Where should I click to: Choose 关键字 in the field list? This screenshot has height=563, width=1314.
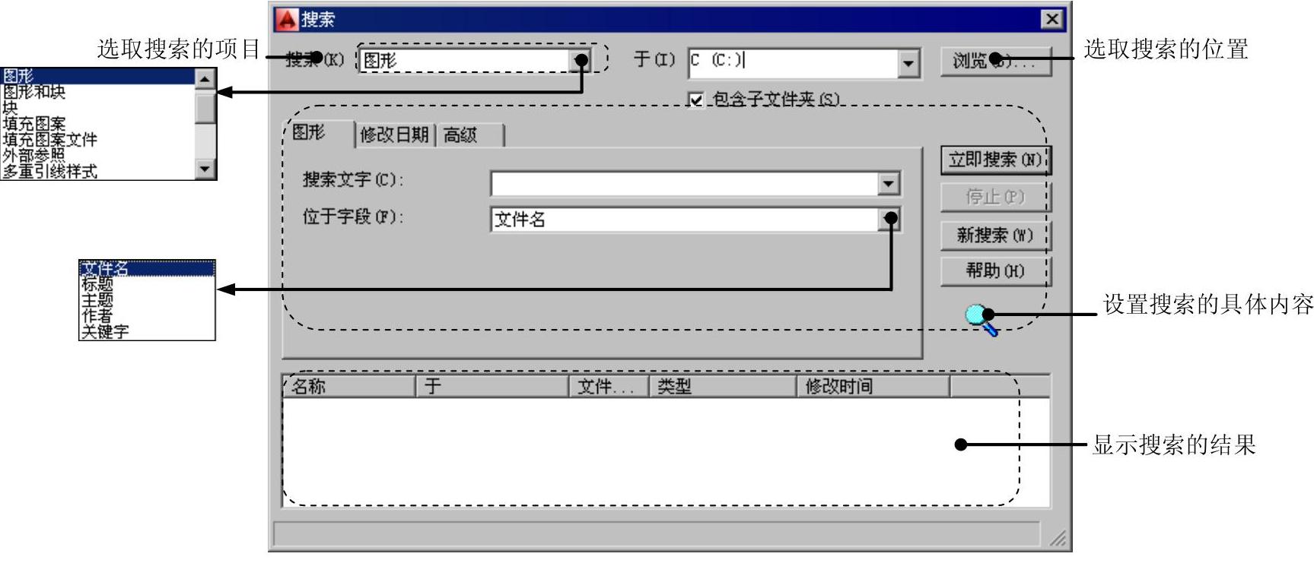(105, 332)
